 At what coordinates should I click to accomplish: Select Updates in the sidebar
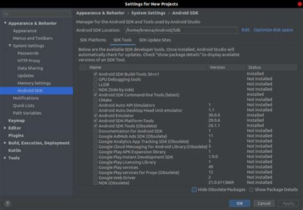click(26, 75)
